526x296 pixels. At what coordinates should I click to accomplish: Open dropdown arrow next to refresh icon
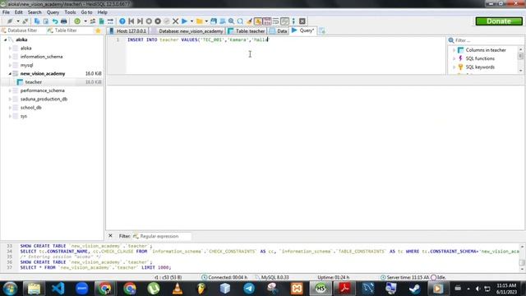point(85,21)
